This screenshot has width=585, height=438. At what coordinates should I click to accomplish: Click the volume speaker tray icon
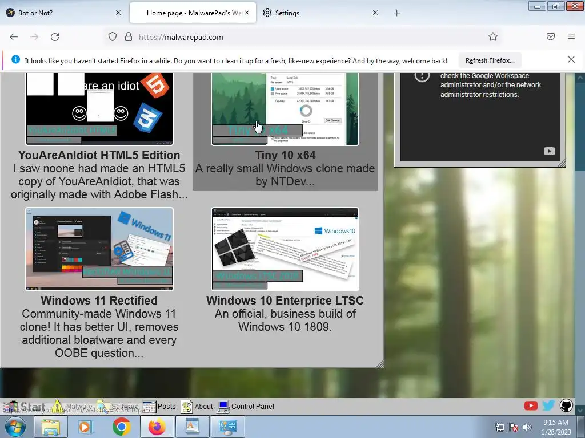(527, 427)
